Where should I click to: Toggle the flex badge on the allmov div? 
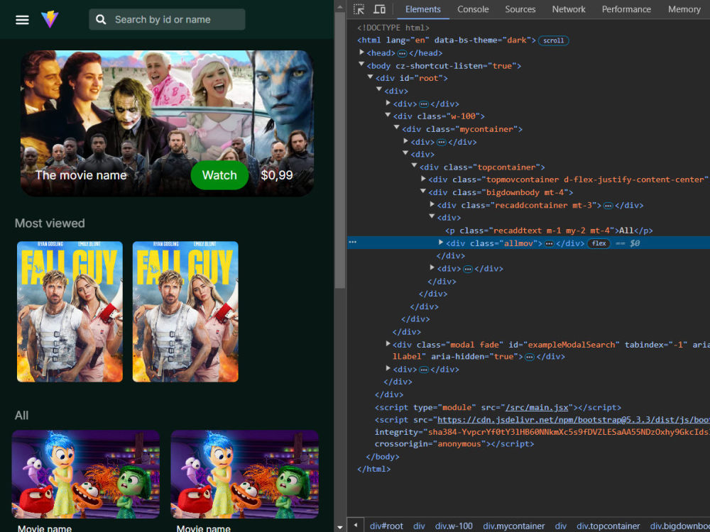coord(599,243)
